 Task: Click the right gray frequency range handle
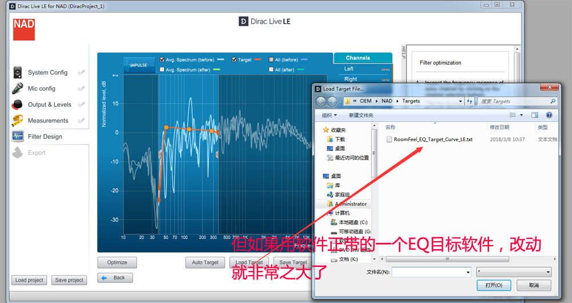pos(217,155)
